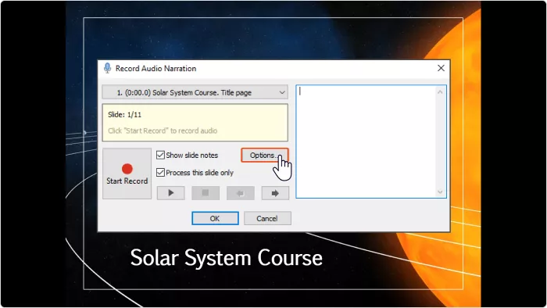547x308 pixels.
Task: Toggle the Process this slide only checkbox
Action: click(x=160, y=172)
